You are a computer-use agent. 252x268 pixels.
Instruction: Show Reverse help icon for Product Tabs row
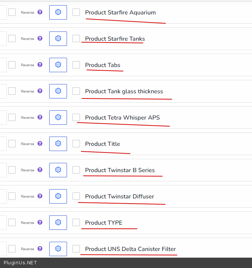[x=40, y=65]
